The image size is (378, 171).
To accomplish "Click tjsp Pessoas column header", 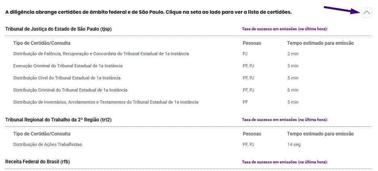I will point(252,43).
